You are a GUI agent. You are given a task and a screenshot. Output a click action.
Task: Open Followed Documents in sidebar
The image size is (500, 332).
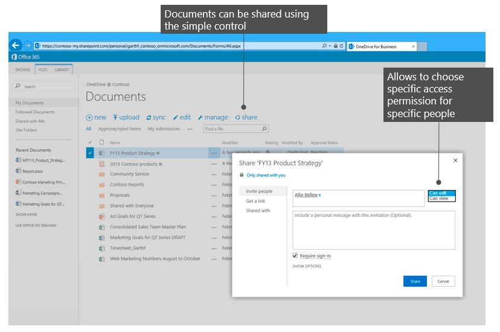point(35,112)
